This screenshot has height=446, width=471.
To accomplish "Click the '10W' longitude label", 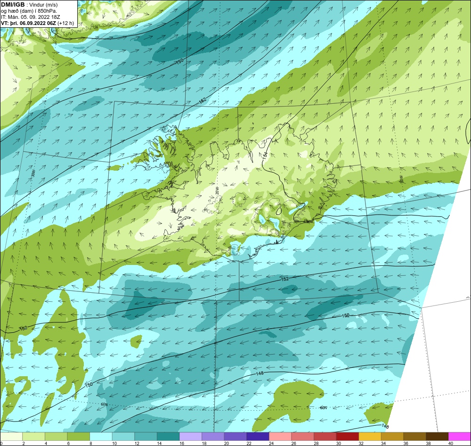I will [401, 179].
